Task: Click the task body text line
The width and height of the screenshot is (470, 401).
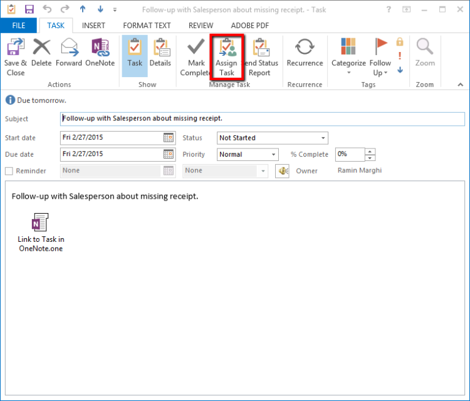Action: point(105,196)
